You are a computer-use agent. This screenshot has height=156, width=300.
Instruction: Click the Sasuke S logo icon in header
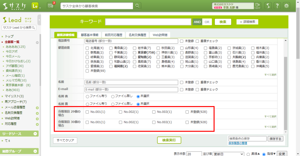click(268, 6)
